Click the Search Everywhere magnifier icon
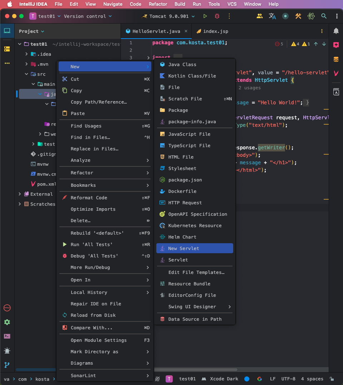The width and height of the screenshot is (343, 385). click(324, 16)
